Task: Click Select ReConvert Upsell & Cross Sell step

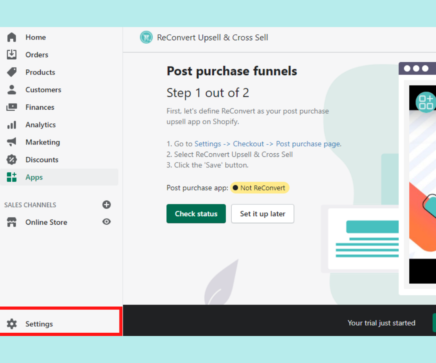Action: click(229, 154)
